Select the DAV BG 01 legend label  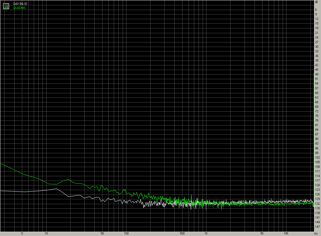coord(20,4)
